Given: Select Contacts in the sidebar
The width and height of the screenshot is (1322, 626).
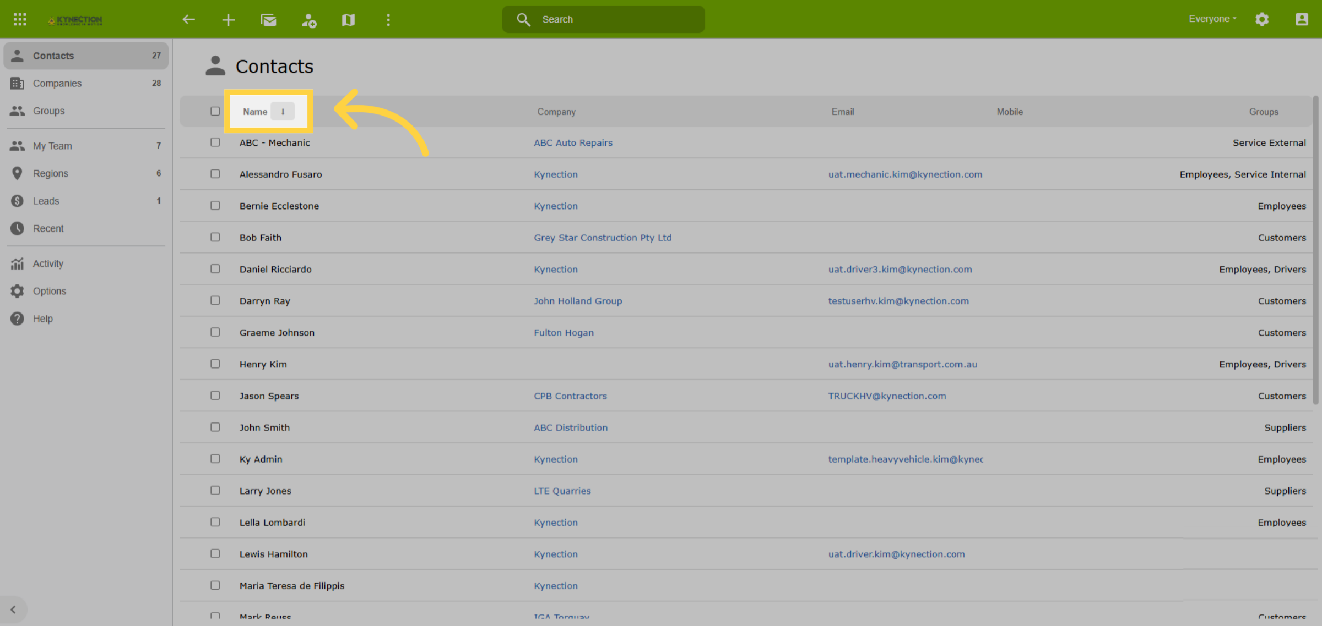Looking at the screenshot, I should click(x=86, y=56).
